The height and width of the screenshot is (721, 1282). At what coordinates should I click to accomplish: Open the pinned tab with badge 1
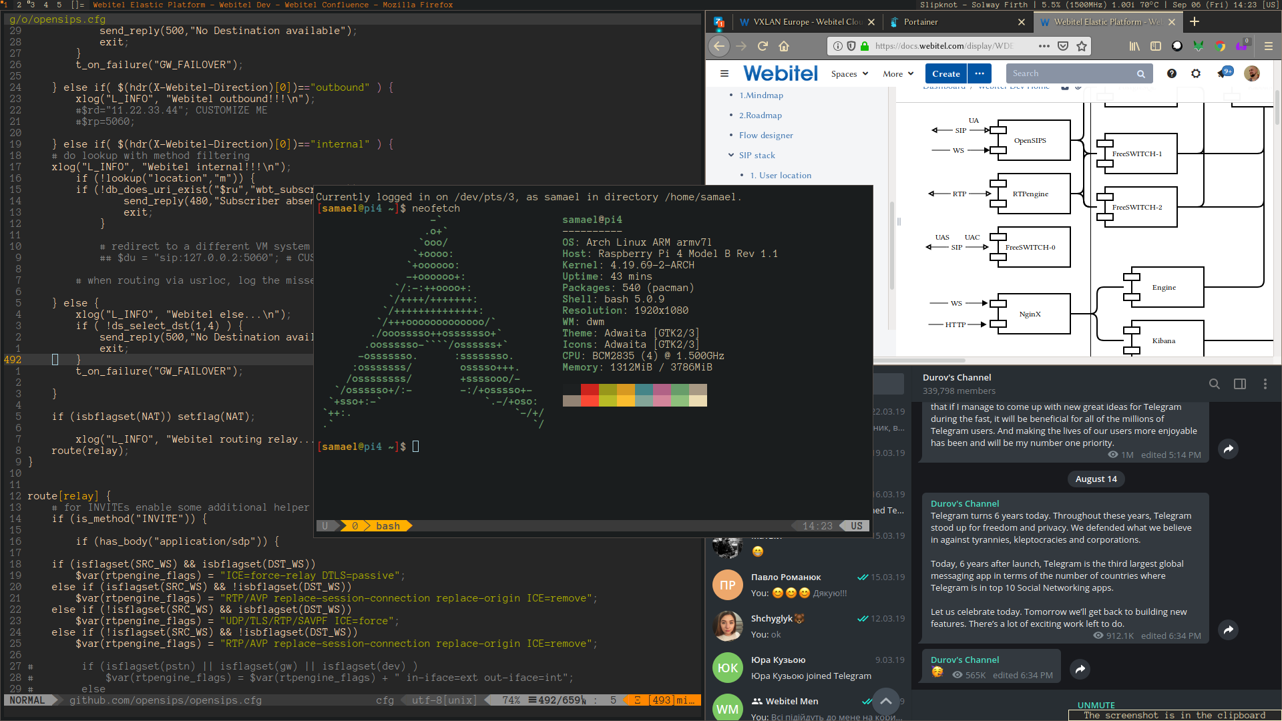click(719, 22)
